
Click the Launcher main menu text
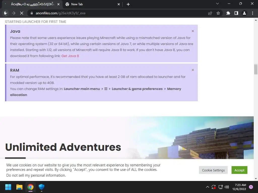coord(82,89)
